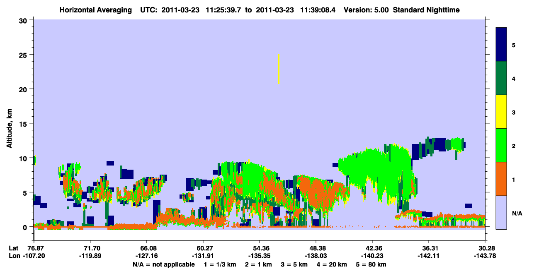Click the thin yellow vertical line near 22 km

click(x=279, y=69)
